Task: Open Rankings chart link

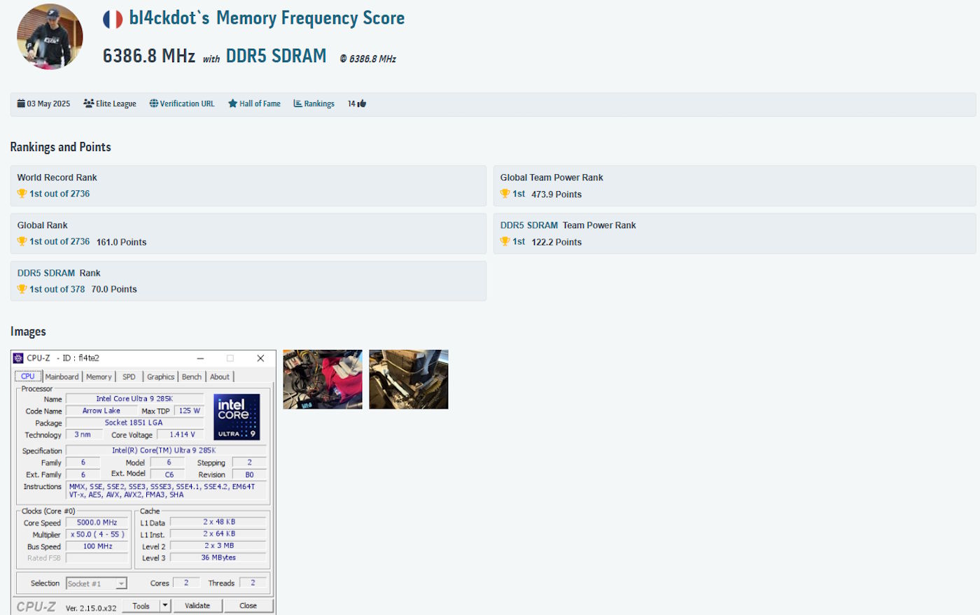Action: [x=314, y=104]
